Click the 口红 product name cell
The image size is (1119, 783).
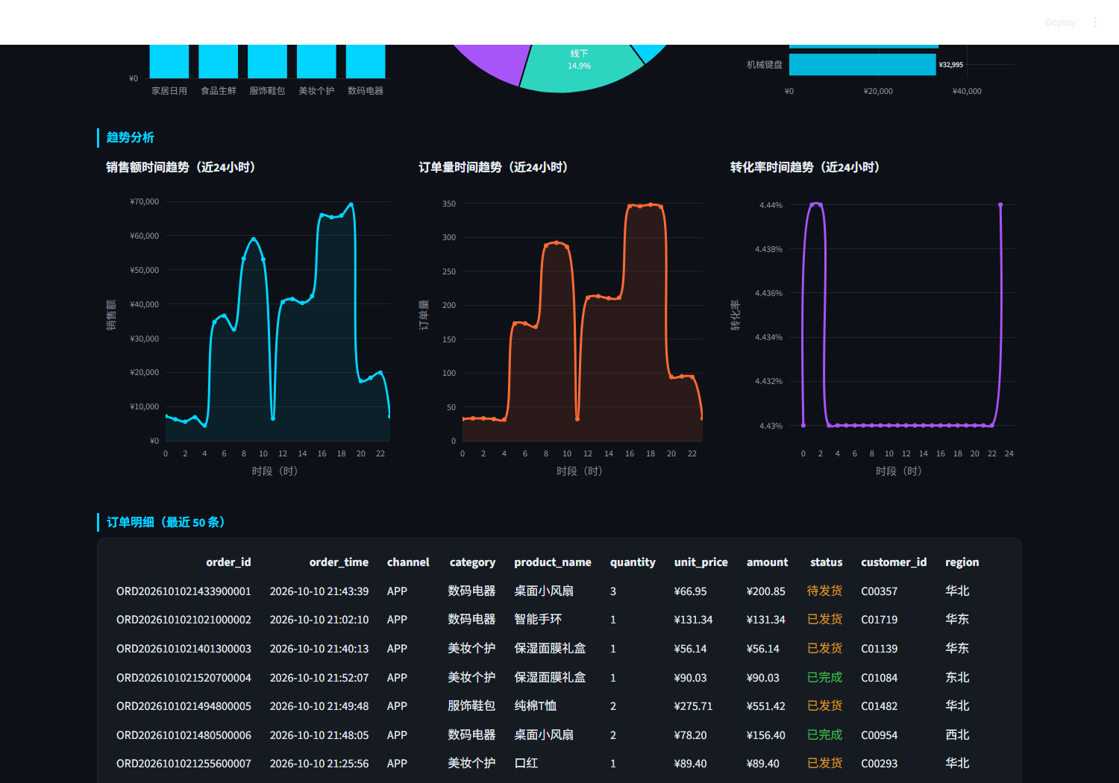pyautogui.click(x=526, y=763)
